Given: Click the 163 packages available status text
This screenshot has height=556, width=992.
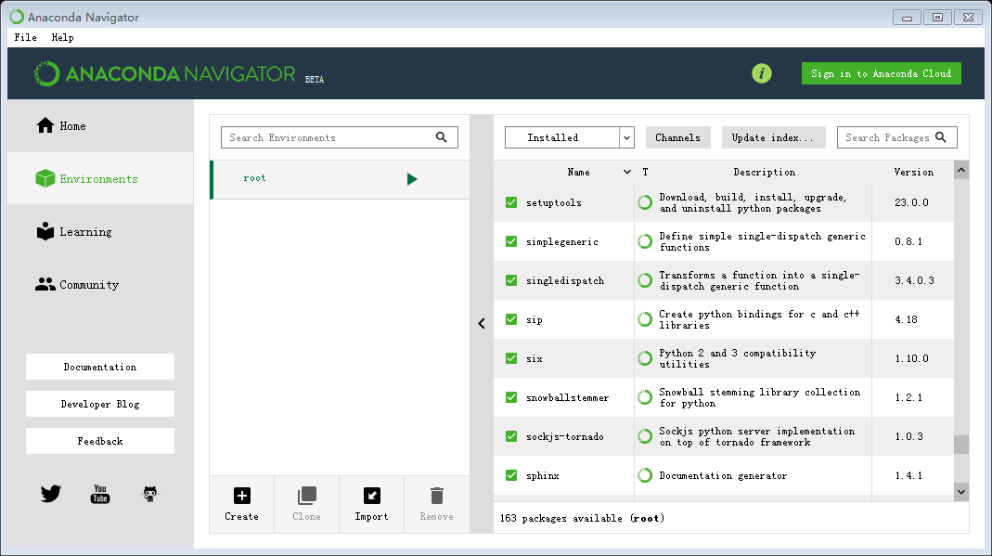Looking at the screenshot, I should coord(582,518).
